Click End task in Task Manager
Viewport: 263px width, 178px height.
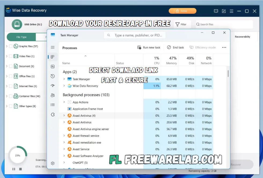coord(176,48)
